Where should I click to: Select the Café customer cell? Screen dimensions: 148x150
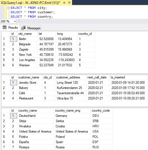(x=30, y=93)
